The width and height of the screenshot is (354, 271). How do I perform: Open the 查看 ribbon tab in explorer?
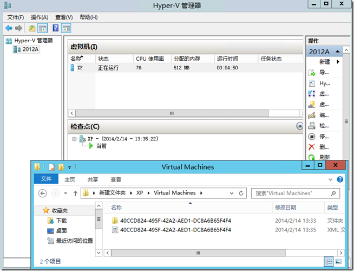click(x=116, y=180)
